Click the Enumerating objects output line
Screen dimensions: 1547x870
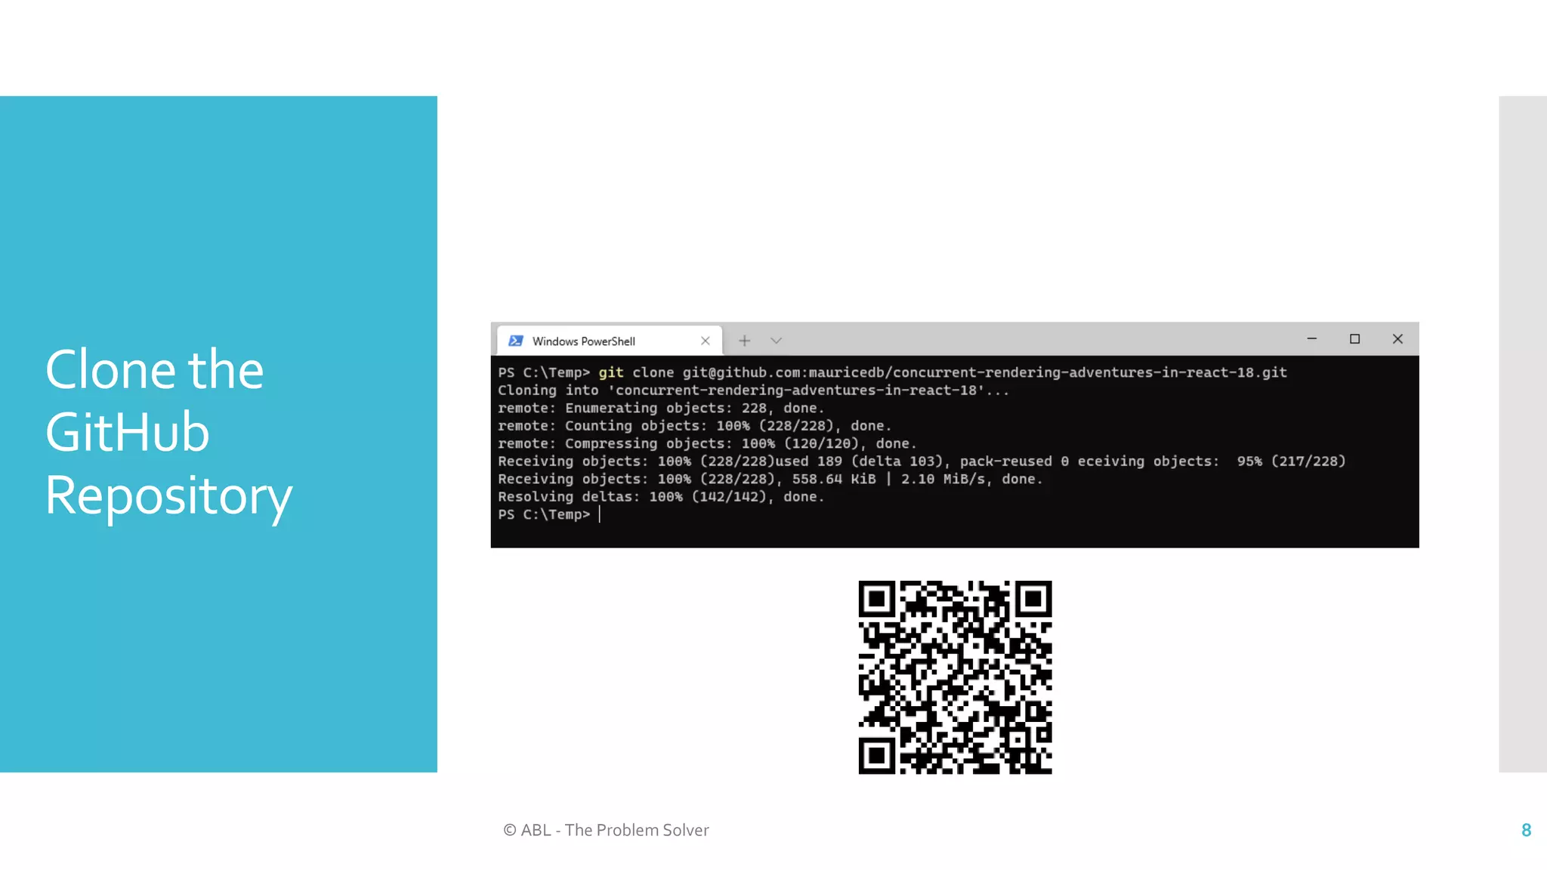pos(660,408)
